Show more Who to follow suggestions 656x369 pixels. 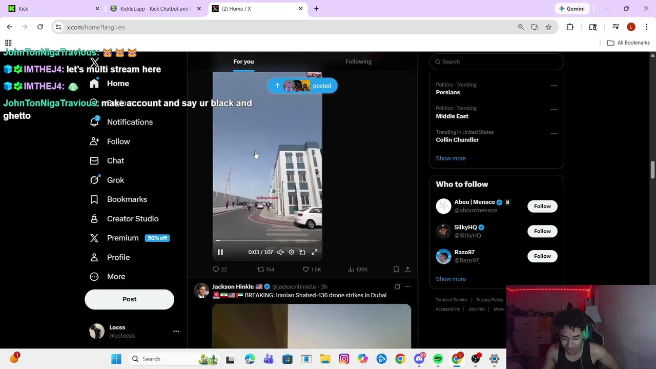pos(450,279)
